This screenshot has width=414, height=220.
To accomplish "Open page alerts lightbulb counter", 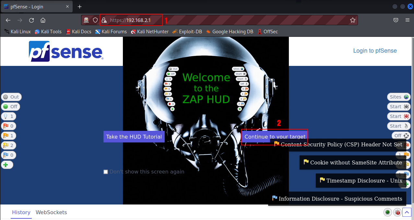I will (8, 116).
